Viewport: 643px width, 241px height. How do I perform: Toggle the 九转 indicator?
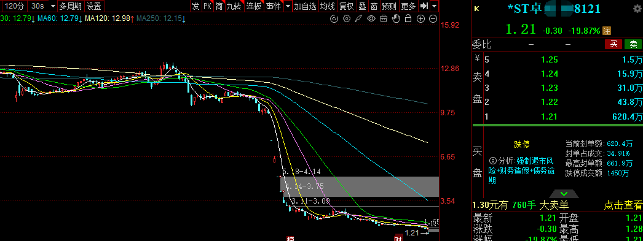(234, 6)
